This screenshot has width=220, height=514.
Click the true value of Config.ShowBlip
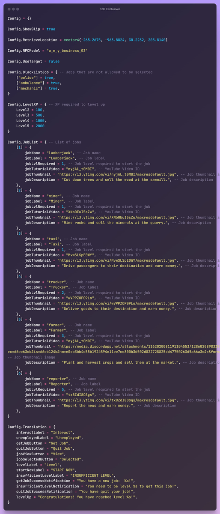51,29
